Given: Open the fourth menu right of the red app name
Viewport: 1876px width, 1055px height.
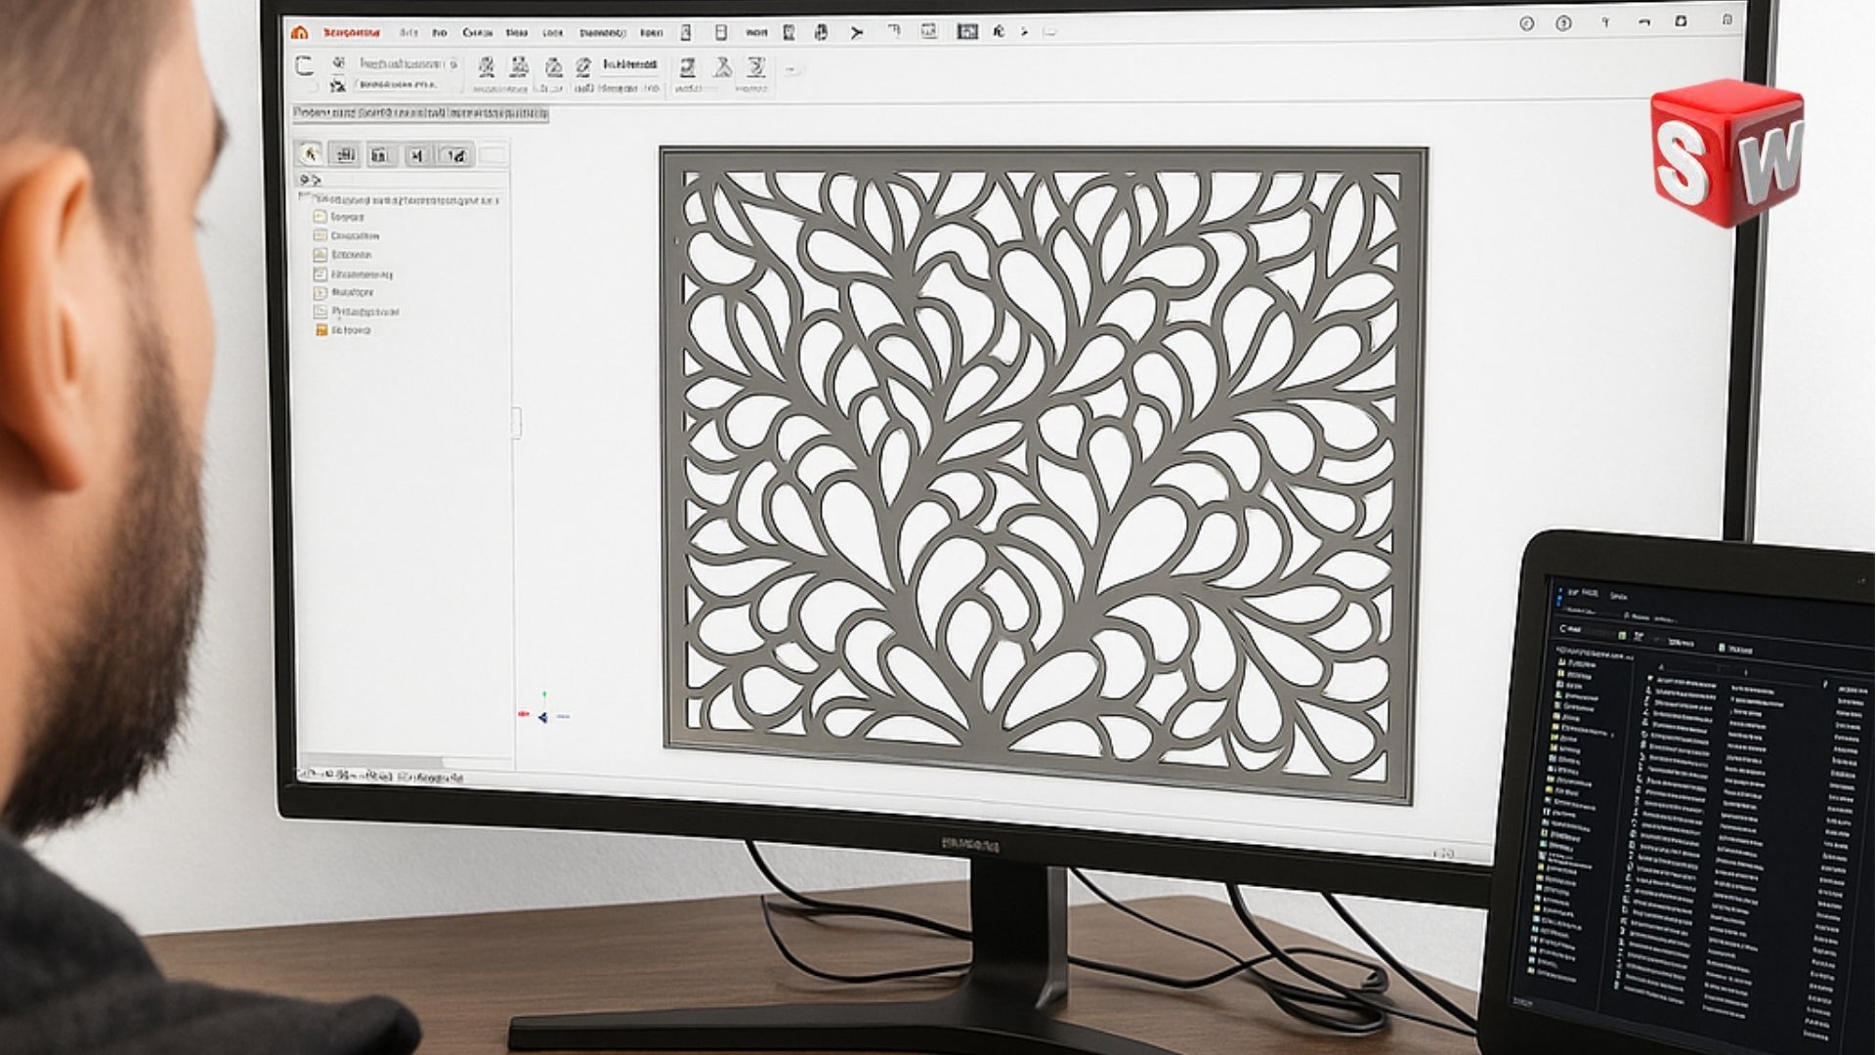Looking at the screenshot, I should (x=516, y=32).
